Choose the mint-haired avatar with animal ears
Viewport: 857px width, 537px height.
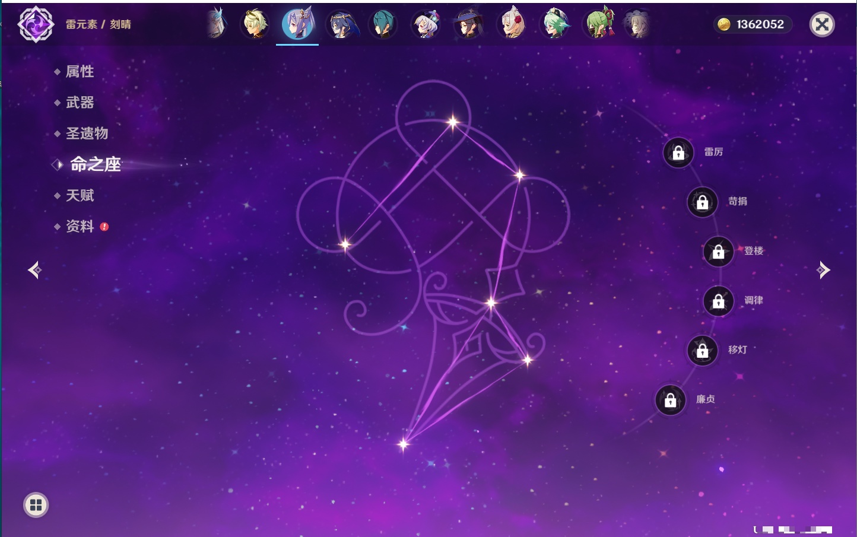(x=555, y=24)
